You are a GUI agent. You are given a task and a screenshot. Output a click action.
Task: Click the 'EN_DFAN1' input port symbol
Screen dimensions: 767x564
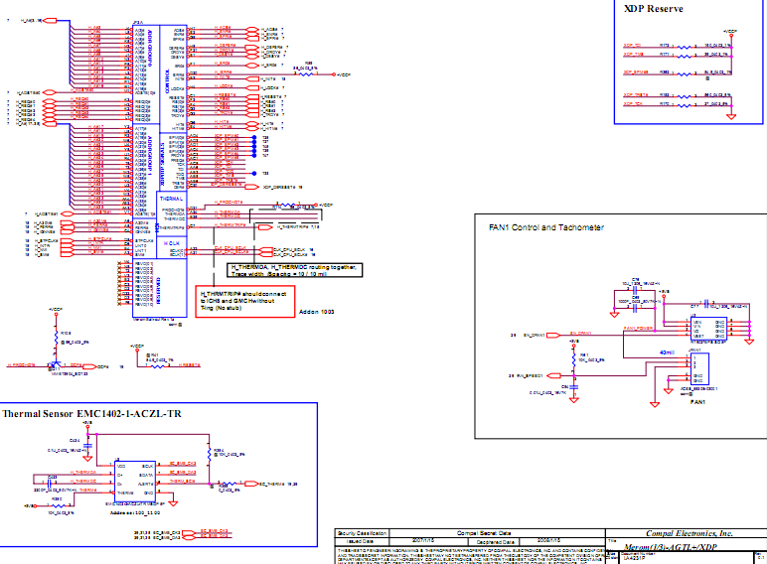click(x=553, y=335)
